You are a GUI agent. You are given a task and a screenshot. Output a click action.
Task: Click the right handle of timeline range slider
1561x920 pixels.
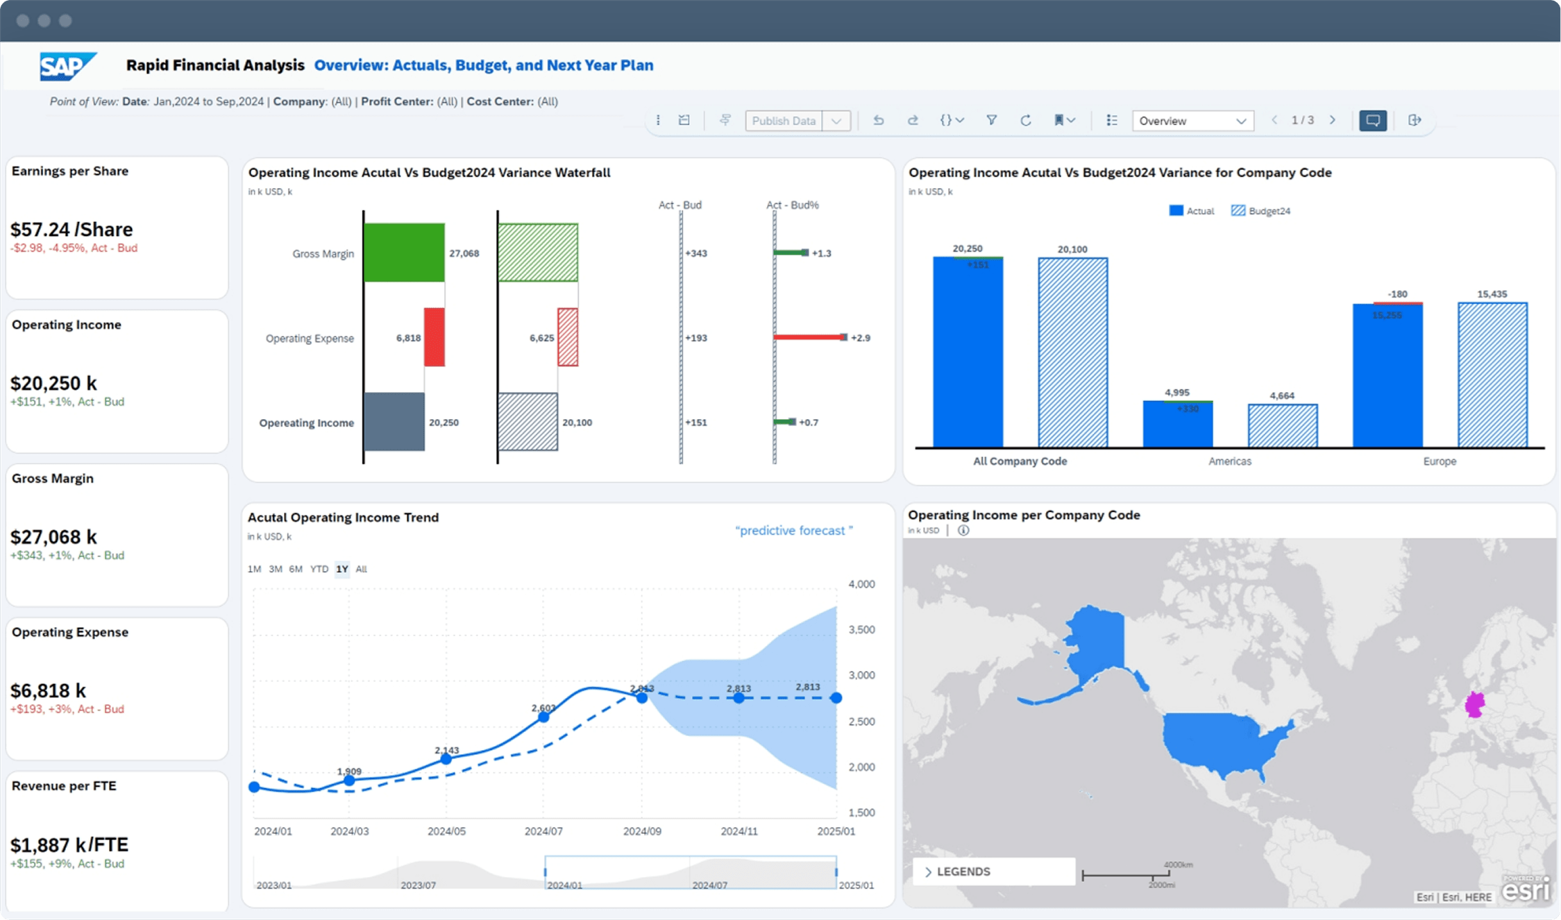click(836, 872)
